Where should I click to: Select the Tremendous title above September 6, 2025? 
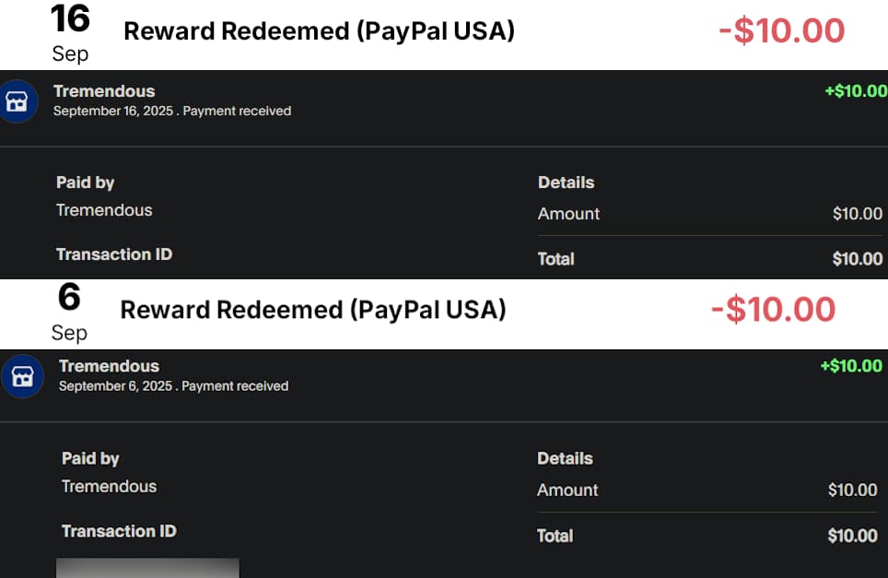coord(109,366)
